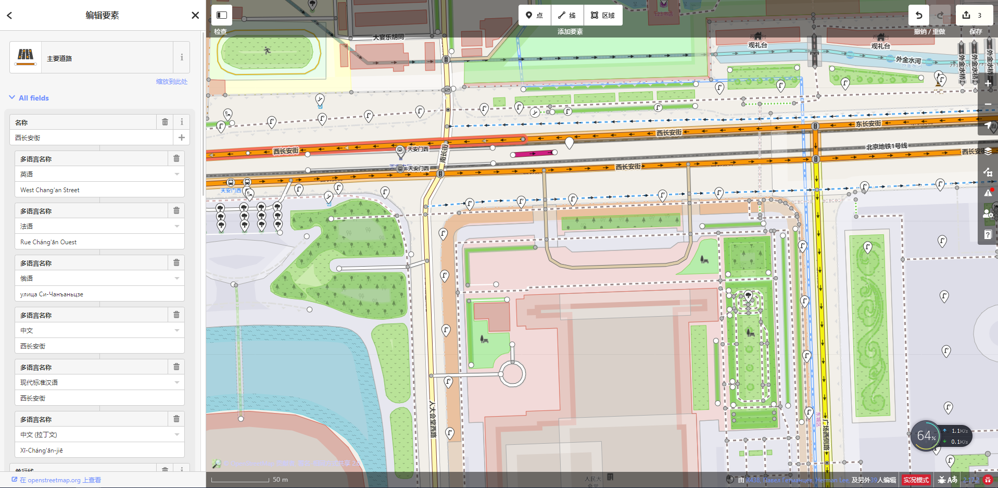Show name field info
998x488 pixels.
182,122
